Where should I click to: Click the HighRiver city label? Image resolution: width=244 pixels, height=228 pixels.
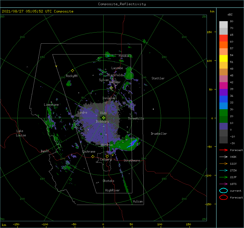pyautogui.click(x=113, y=190)
